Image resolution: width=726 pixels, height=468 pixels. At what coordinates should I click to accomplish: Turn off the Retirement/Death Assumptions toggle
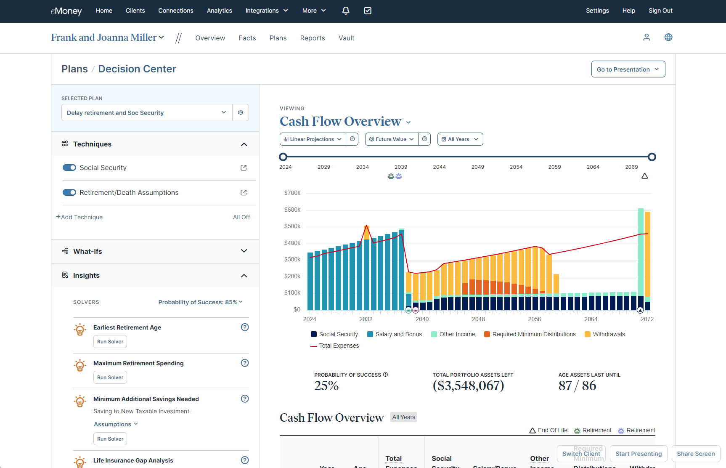(x=69, y=192)
